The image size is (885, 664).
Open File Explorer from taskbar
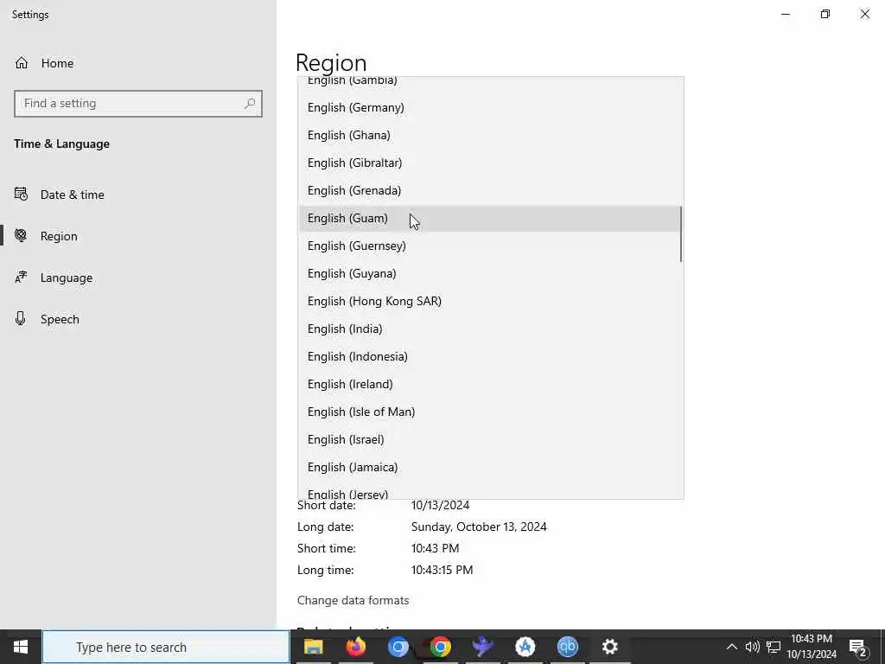(313, 647)
